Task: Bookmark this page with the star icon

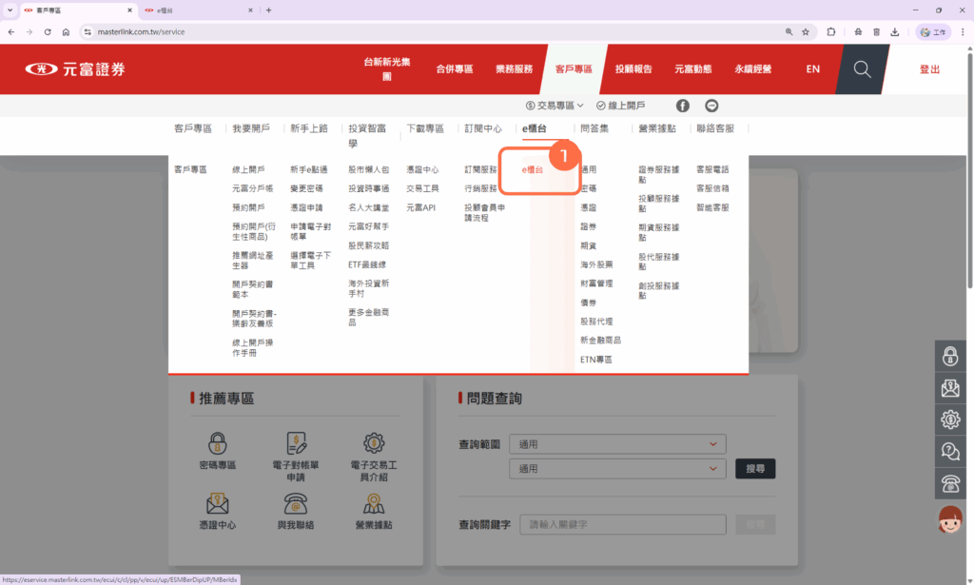Action: [x=806, y=31]
